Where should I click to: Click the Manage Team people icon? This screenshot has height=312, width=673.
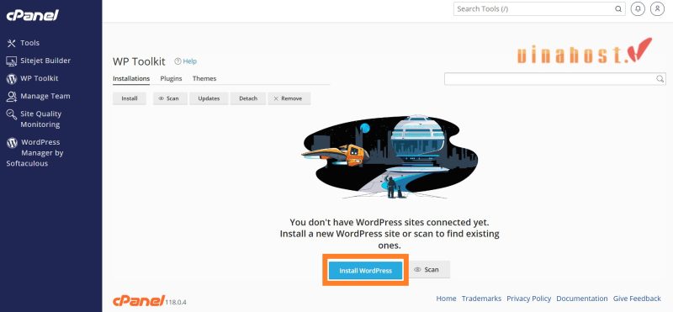(x=12, y=97)
